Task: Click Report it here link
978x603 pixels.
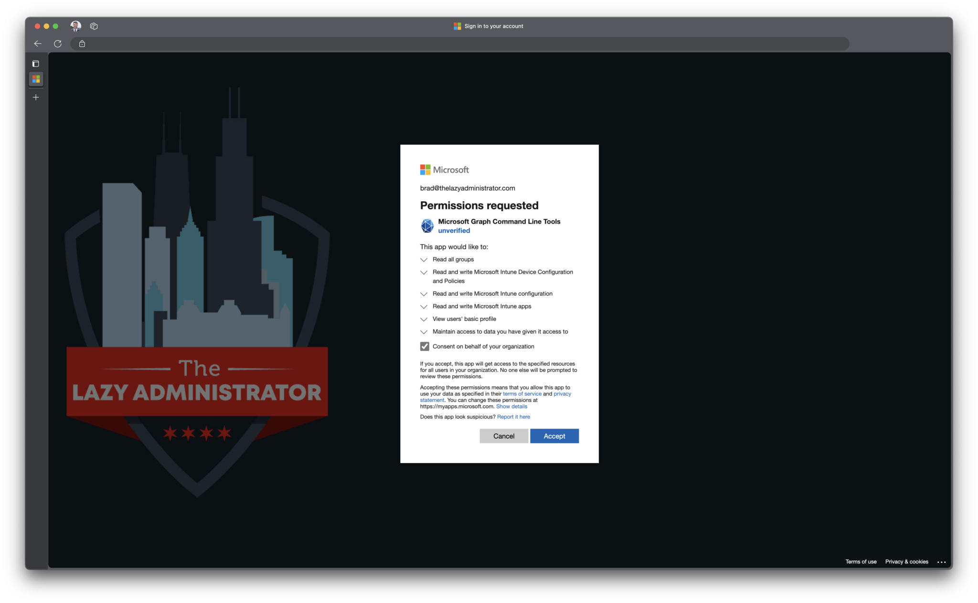Action: pos(513,417)
